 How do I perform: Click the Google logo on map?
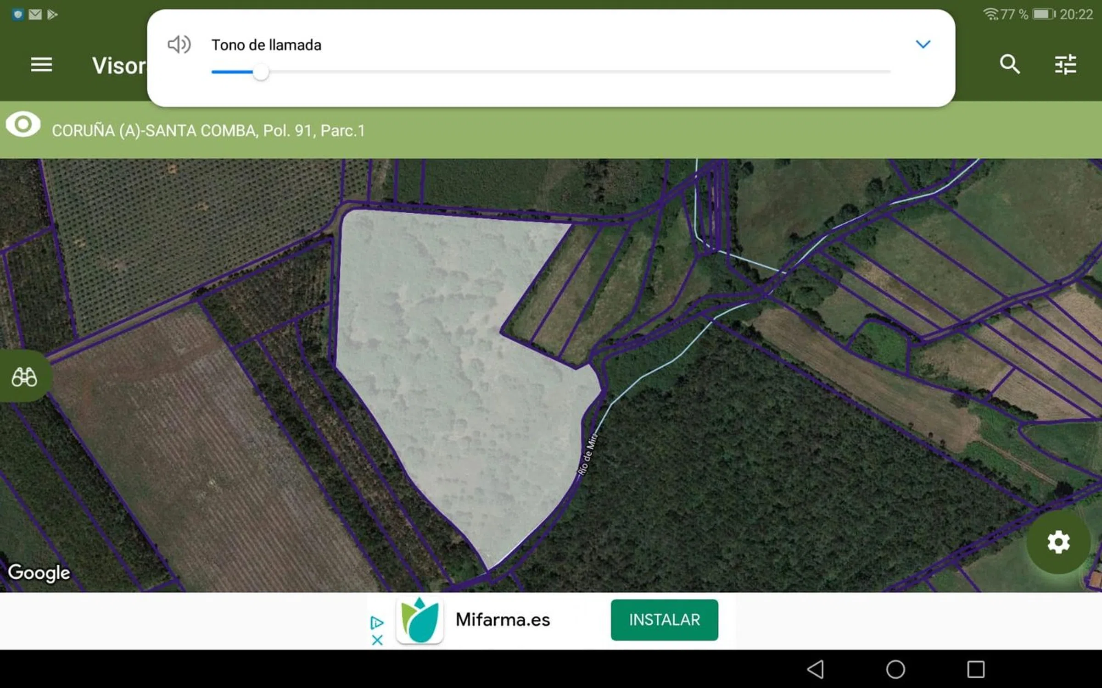coord(39,572)
